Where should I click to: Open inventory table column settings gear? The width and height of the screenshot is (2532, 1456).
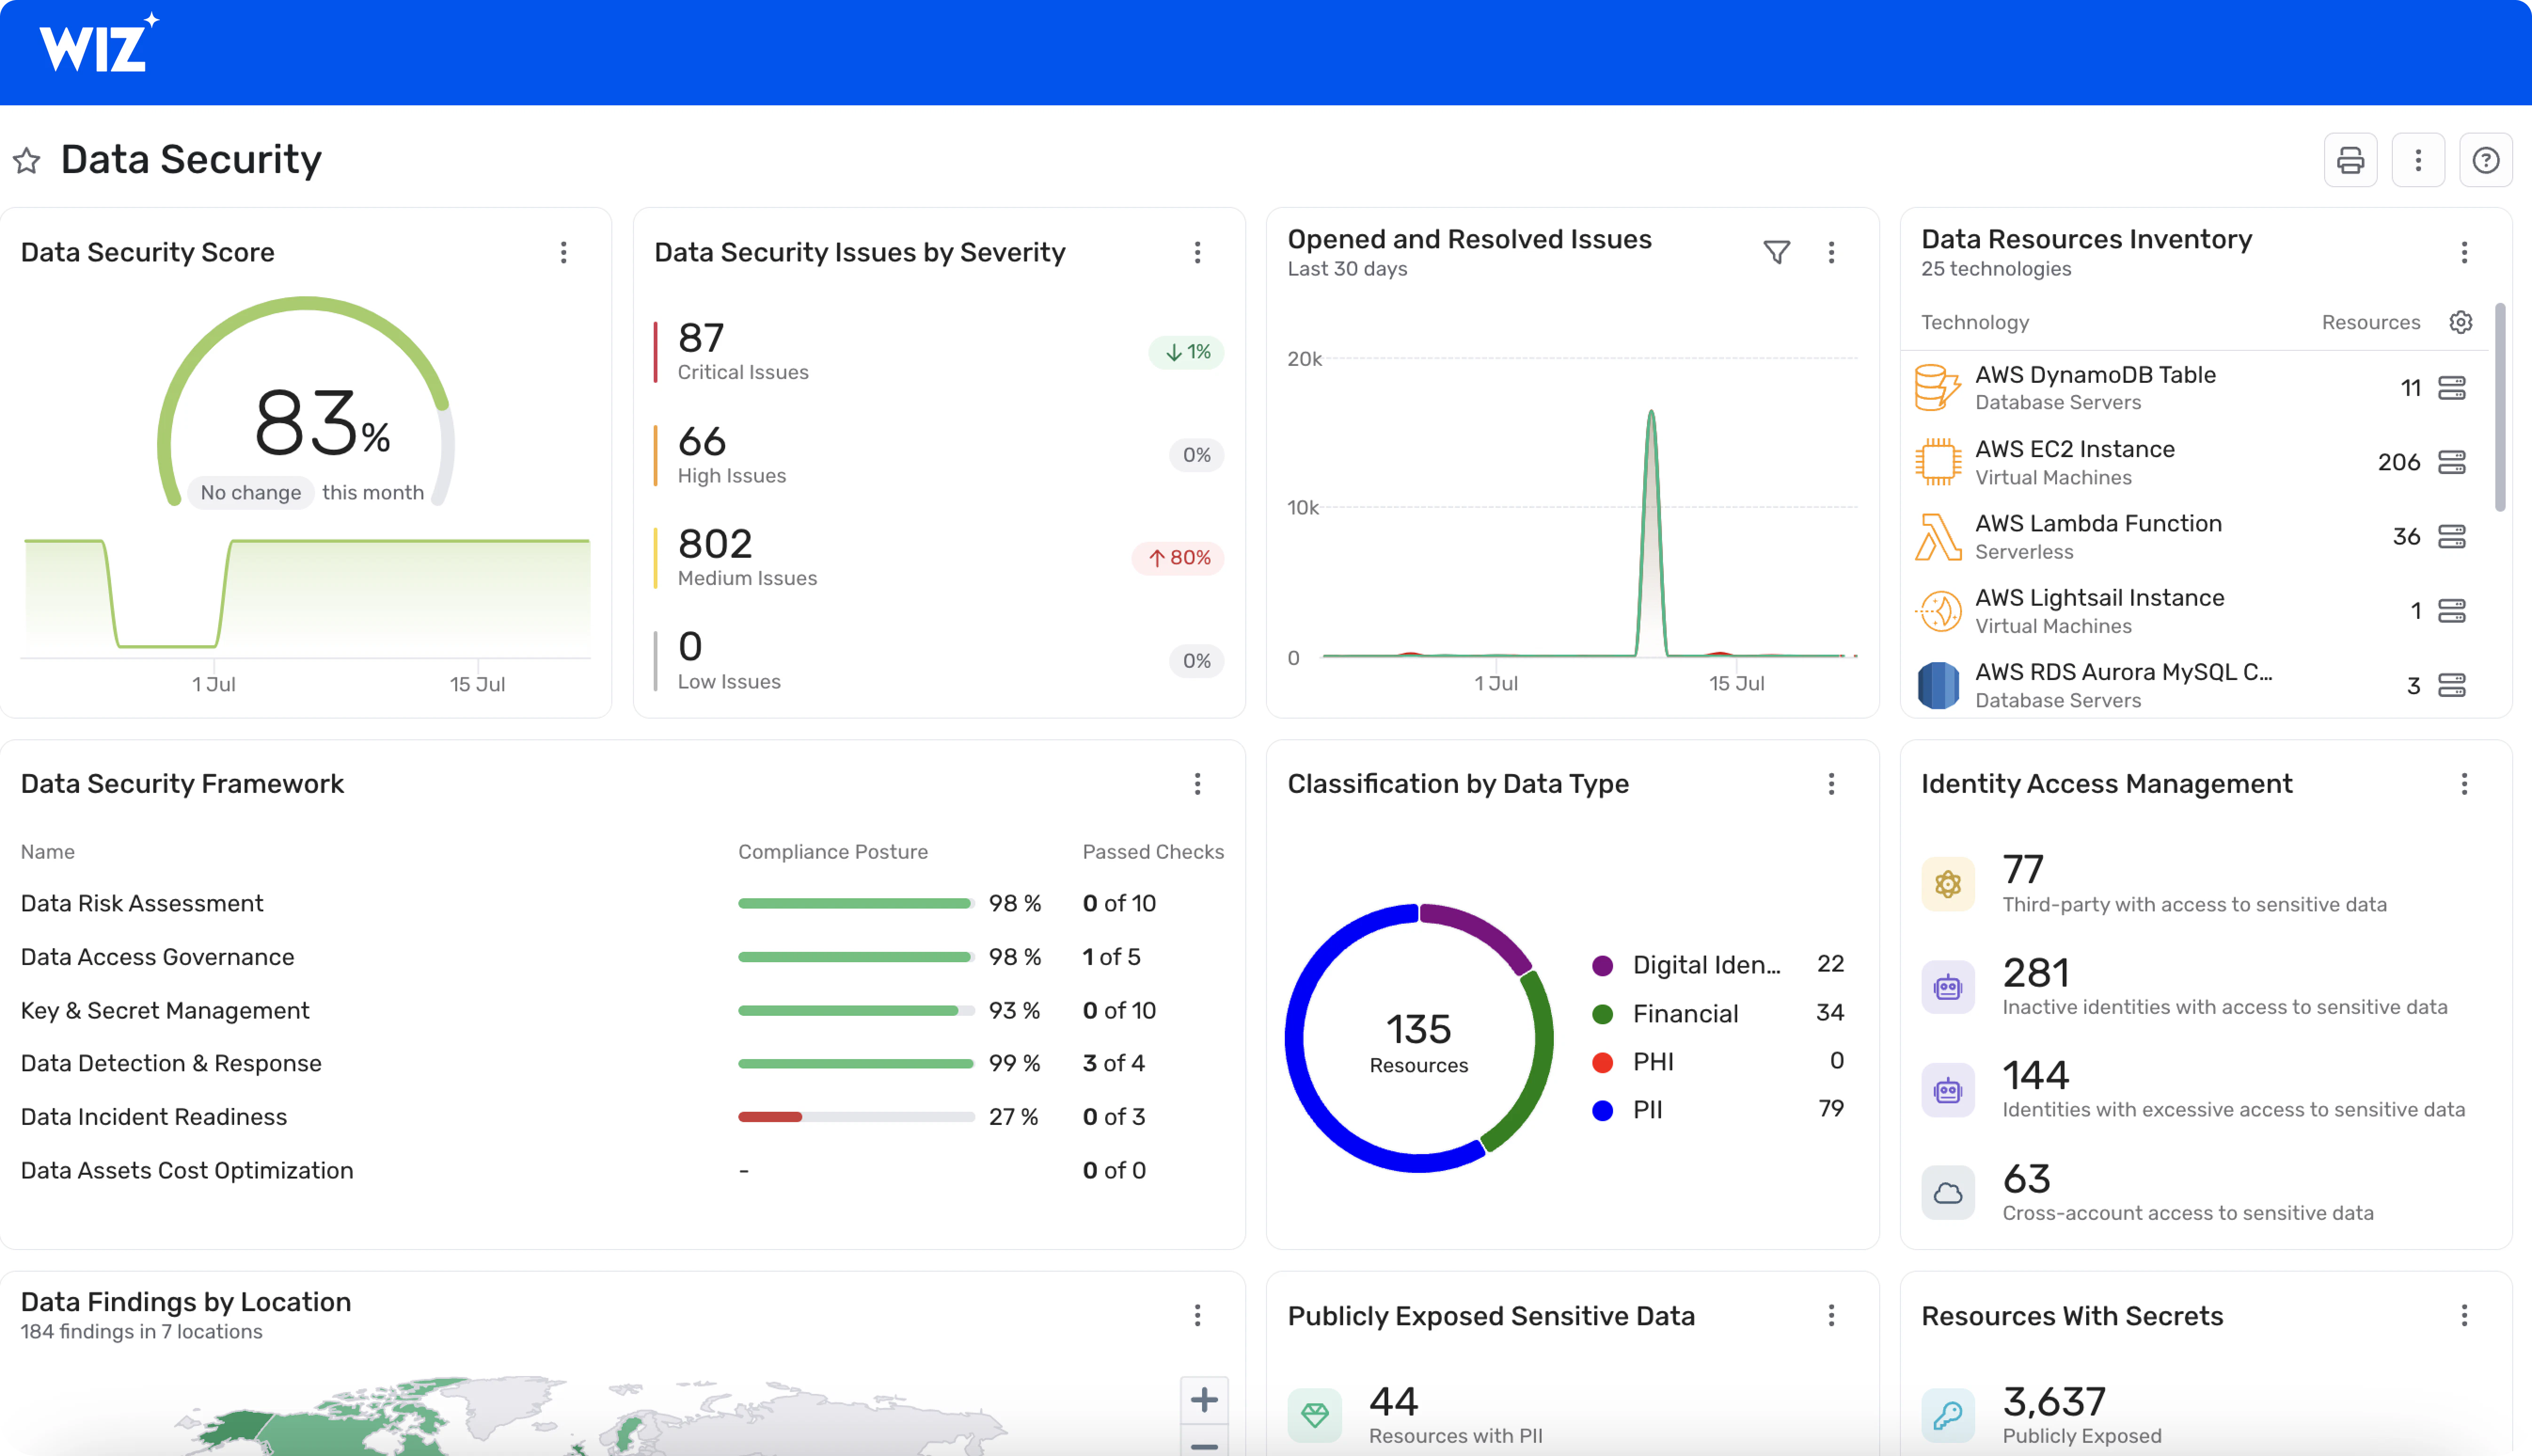click(2461, 322)
